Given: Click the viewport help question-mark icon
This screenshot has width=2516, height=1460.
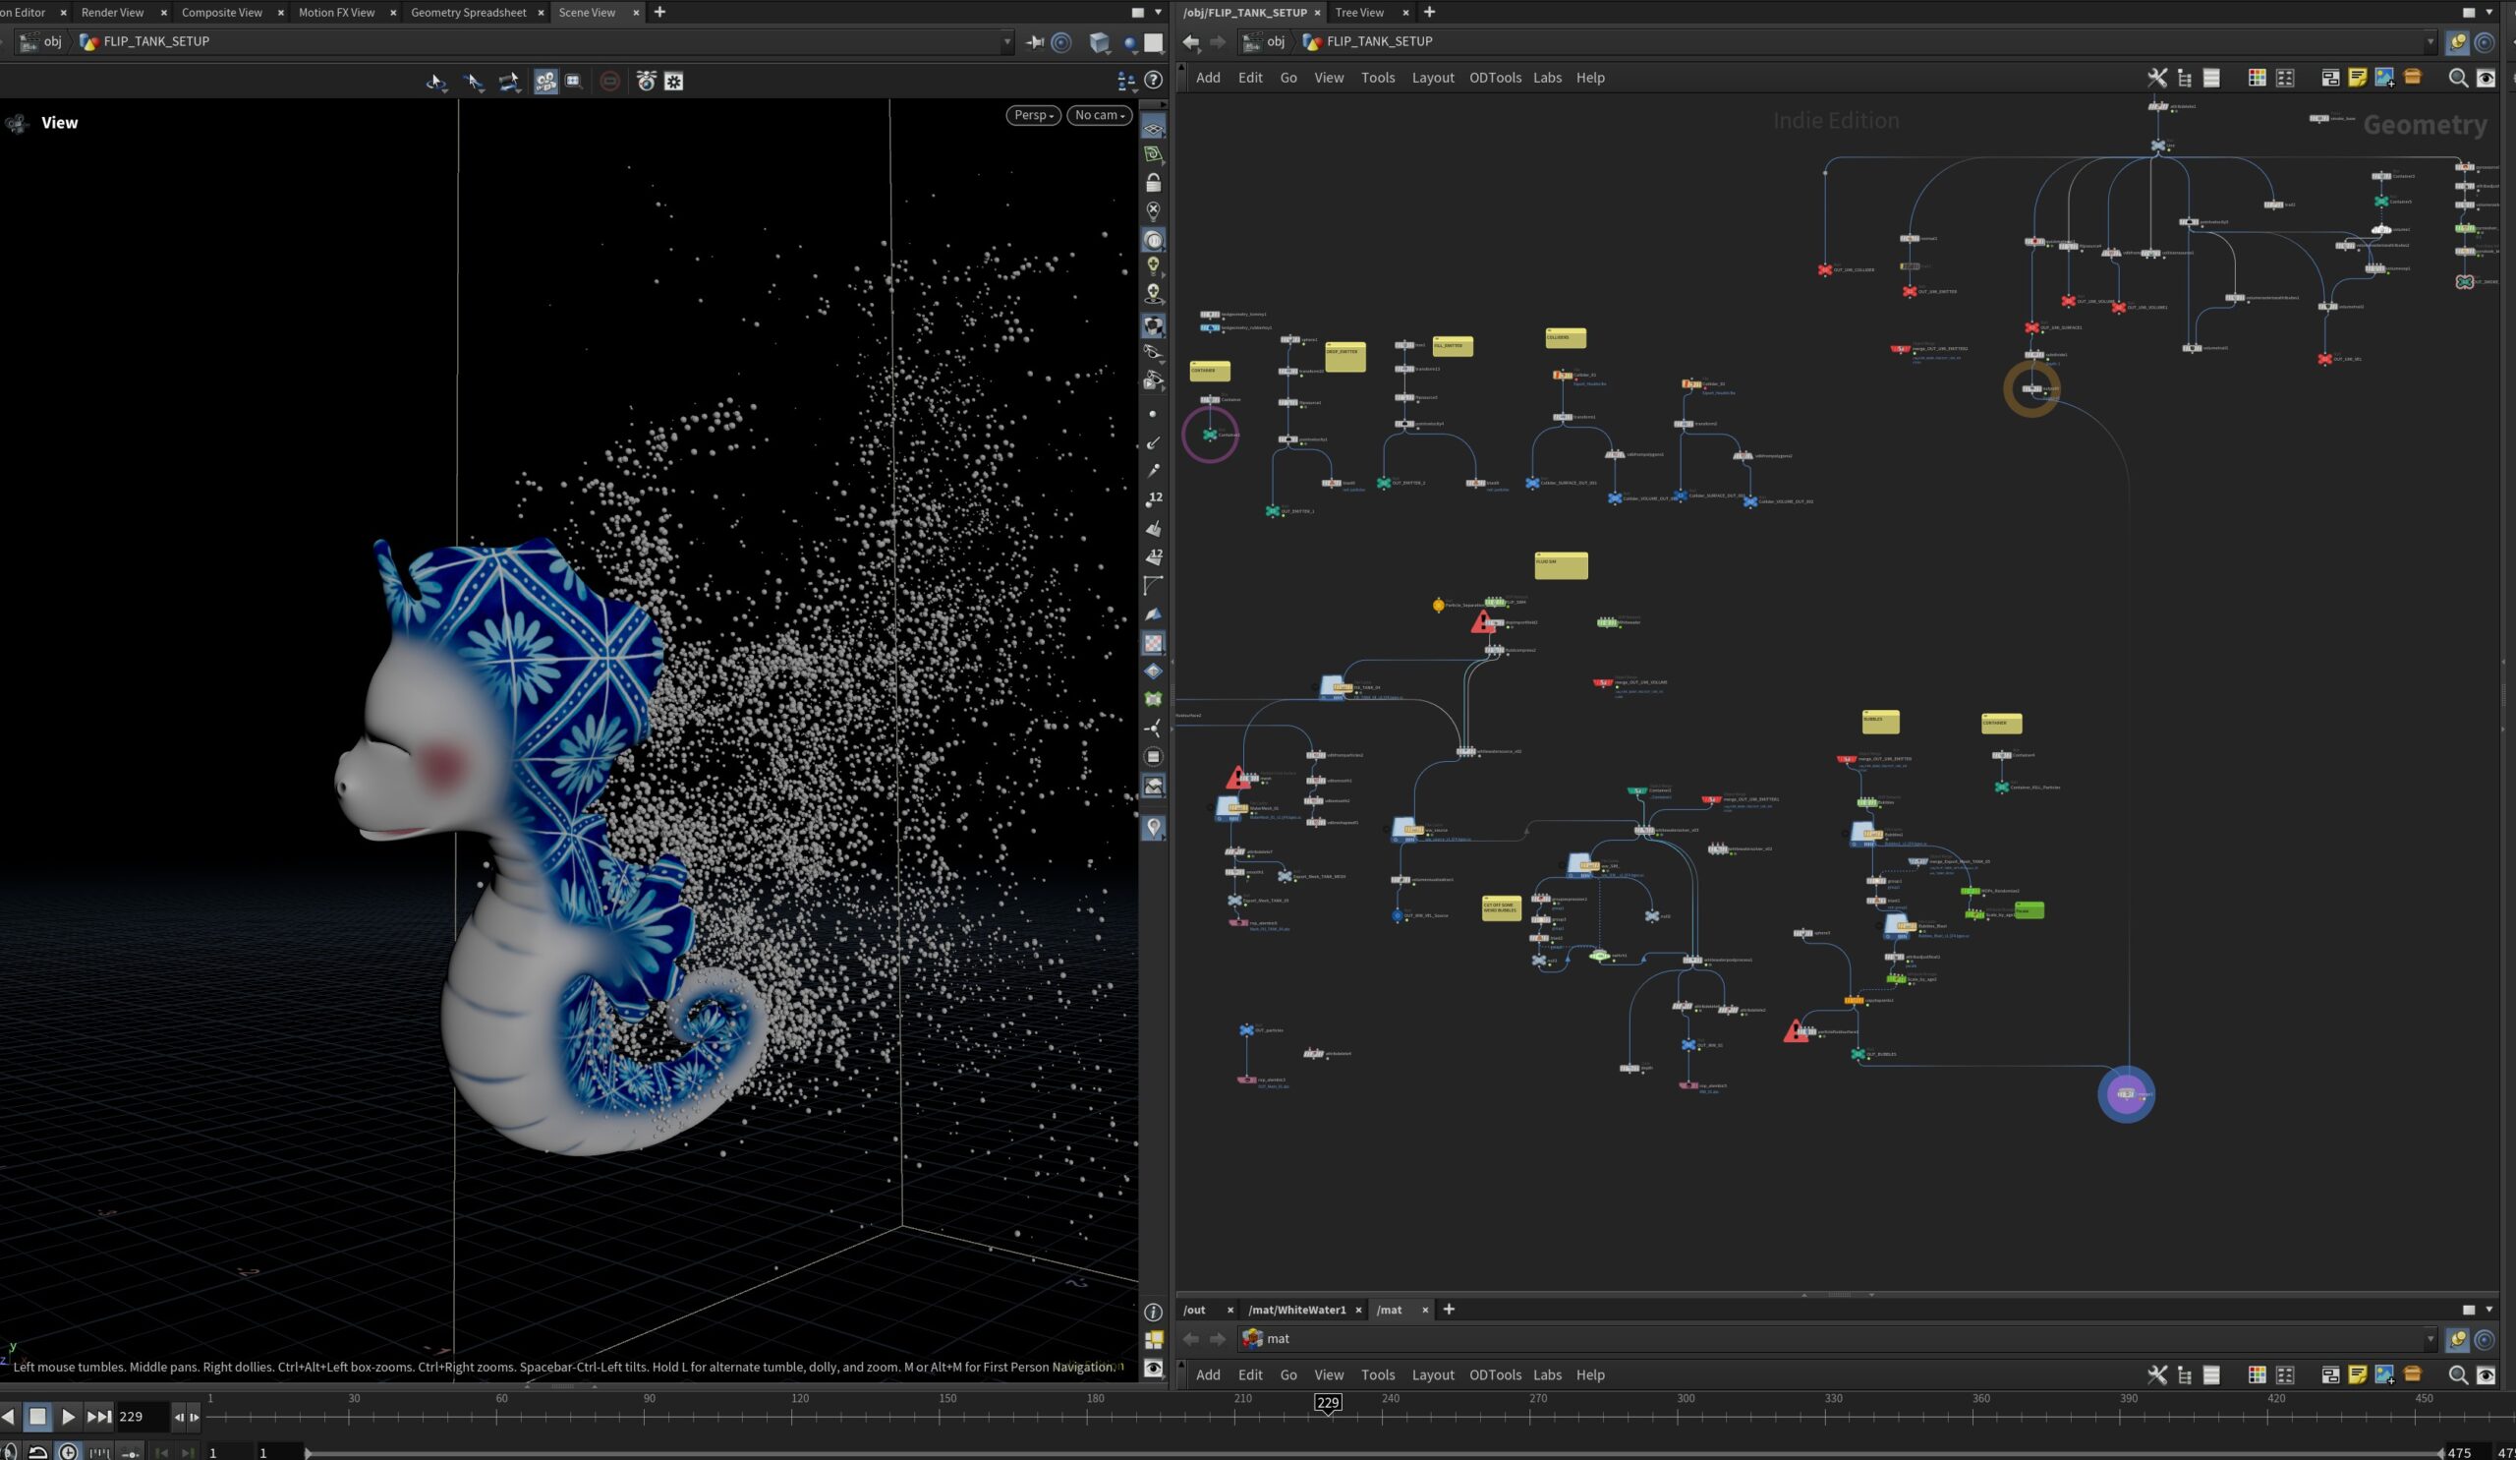Looking at the screenshot, I should pyautogui.click(x=1153, y=80).
